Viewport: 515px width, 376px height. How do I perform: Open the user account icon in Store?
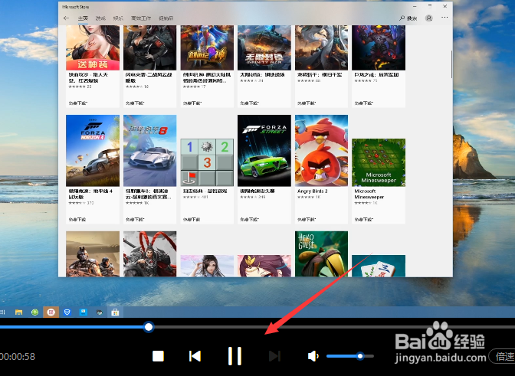coord(428,18)
